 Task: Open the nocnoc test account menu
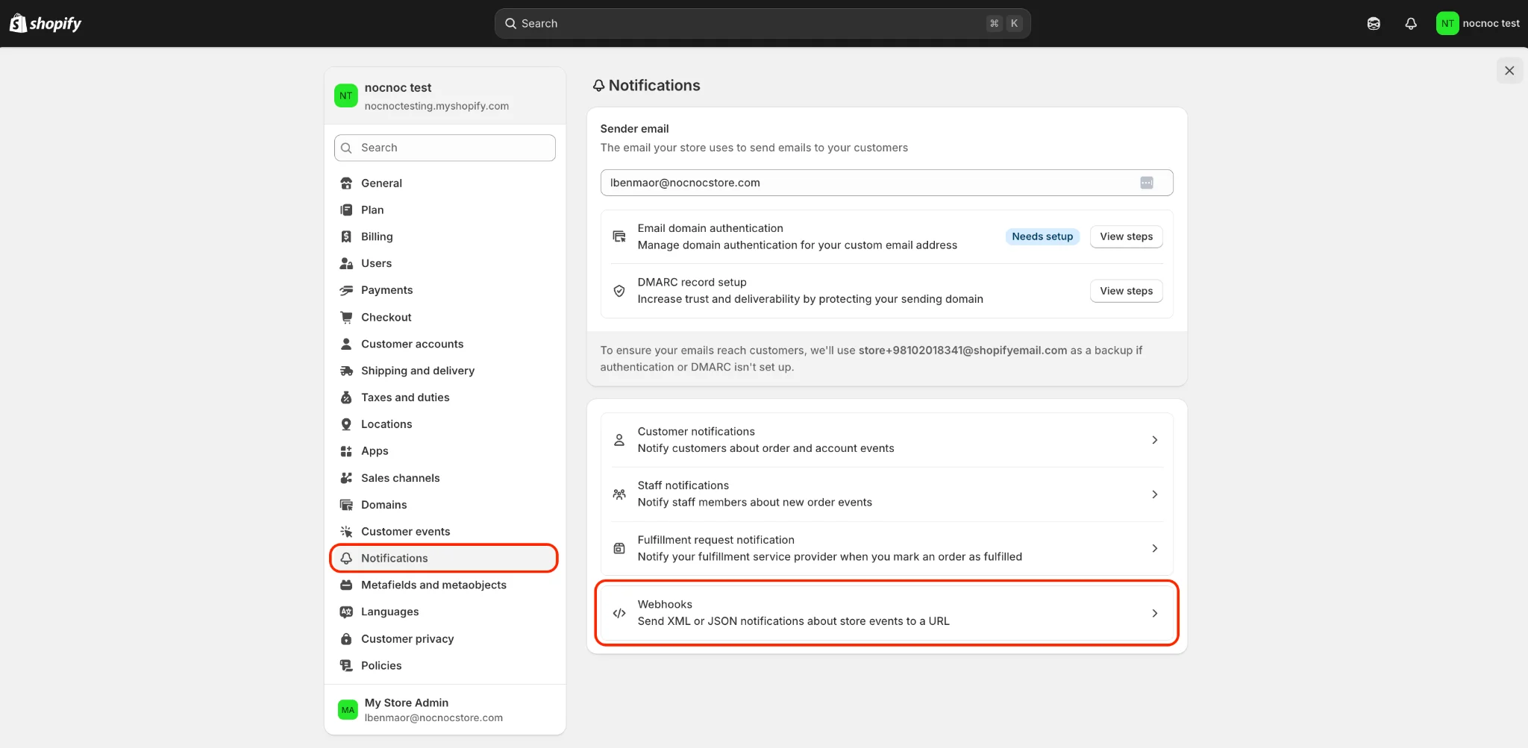coord(1478,23)
